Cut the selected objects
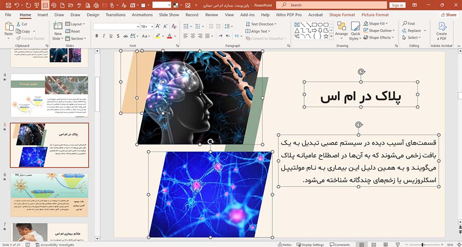Image resolution: width=462 pixels, height=247 pixels. 22,24
